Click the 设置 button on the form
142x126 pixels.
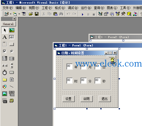(68, 99)
